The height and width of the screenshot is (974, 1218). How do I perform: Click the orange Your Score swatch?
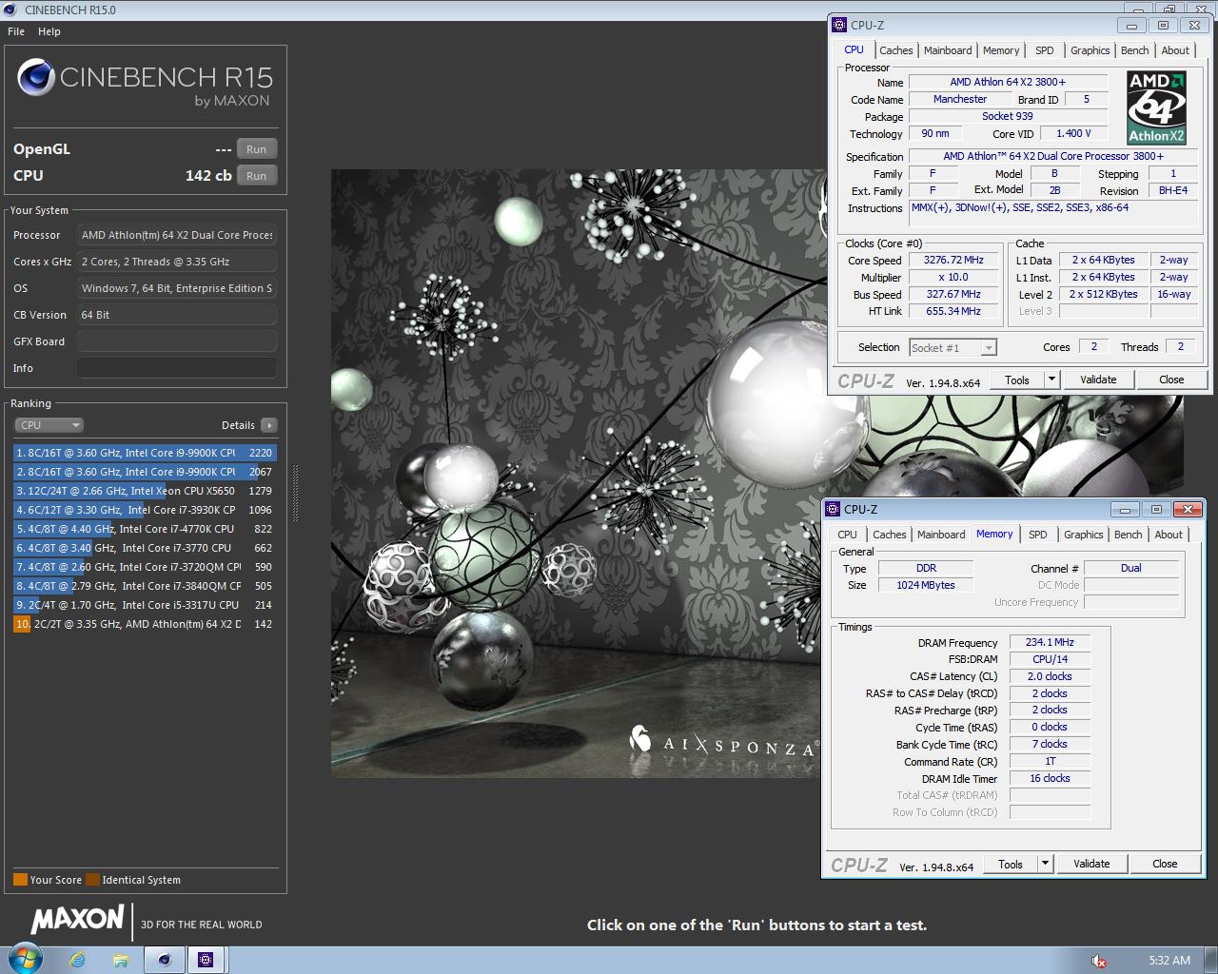point(20,880)
